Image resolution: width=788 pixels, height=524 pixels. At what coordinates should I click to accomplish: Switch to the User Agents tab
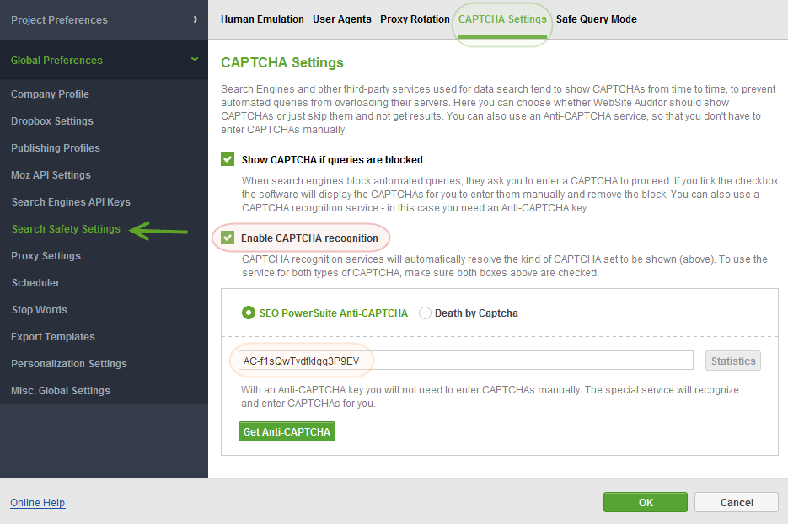coord(341,19)
